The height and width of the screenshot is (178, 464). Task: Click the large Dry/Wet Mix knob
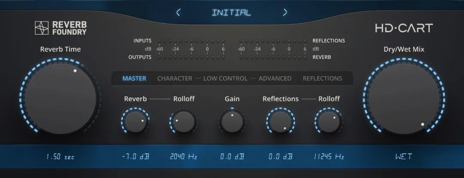(404, 98)
